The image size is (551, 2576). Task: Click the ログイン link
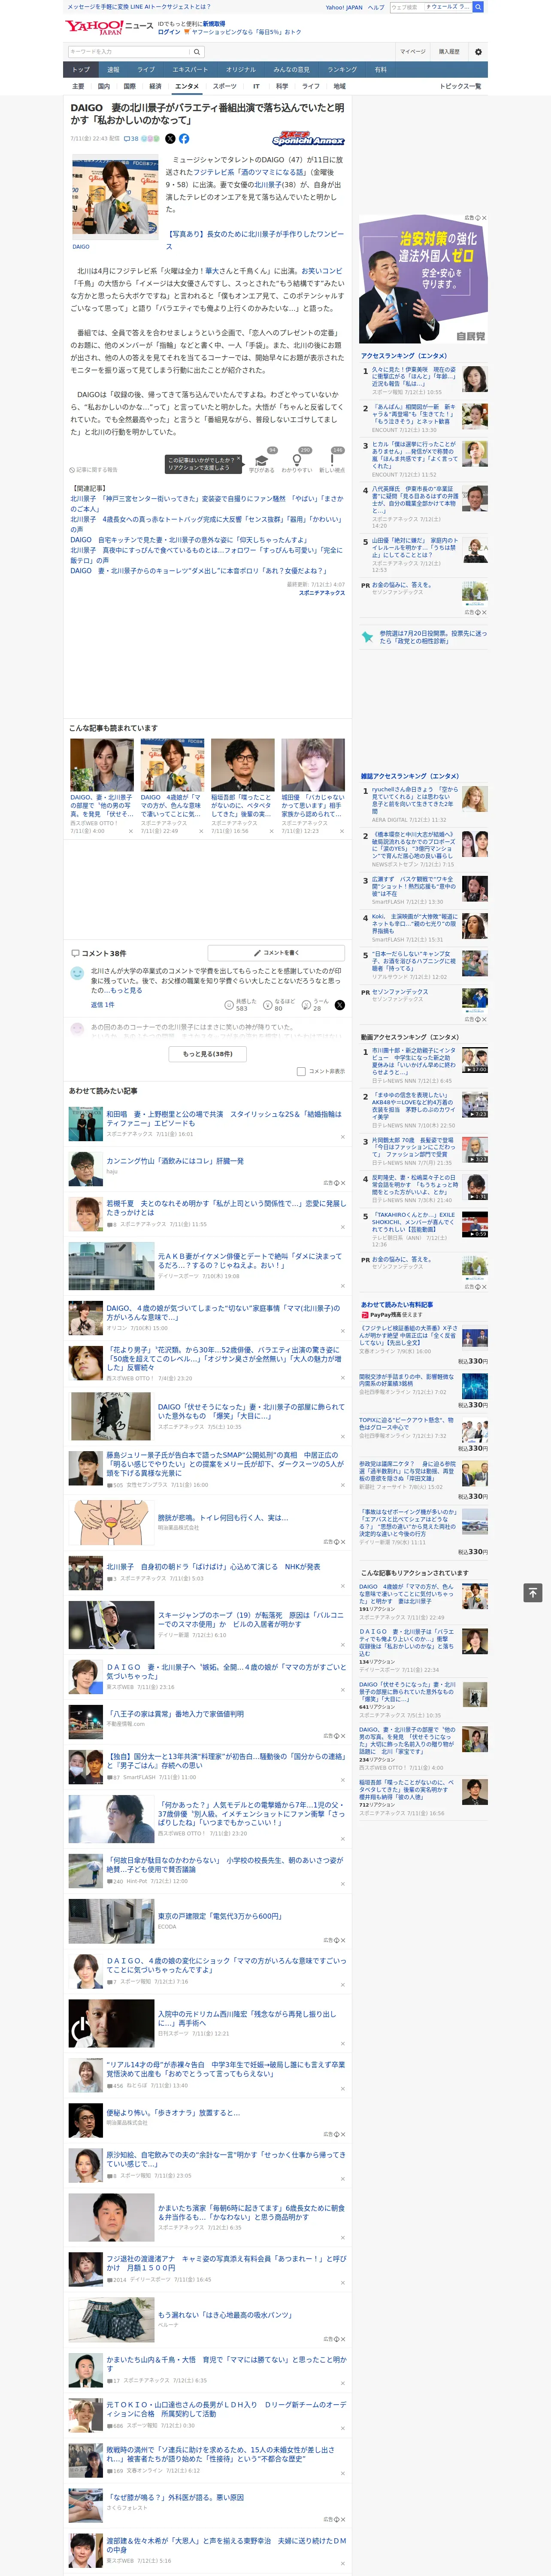pos(169,32)
